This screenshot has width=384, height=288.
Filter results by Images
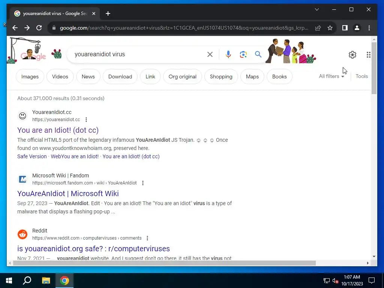pyautogui.click(x=30, y=76)
